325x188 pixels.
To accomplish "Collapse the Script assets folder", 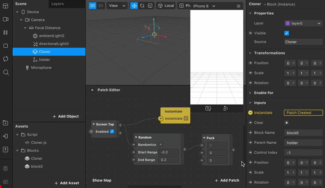I will 17,135.
